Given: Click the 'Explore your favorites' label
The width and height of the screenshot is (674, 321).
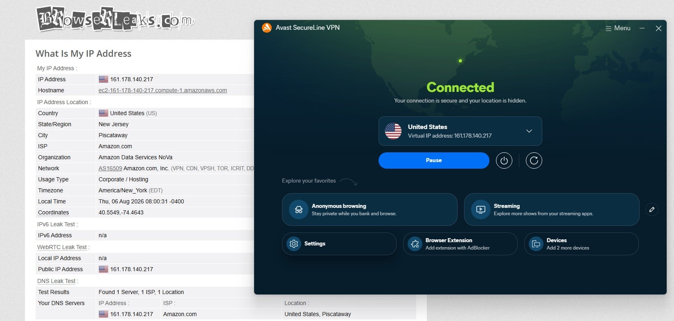Looking at the screenshot, I should (x=309, y=181).
